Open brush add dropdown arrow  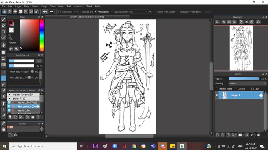point(23,117)
